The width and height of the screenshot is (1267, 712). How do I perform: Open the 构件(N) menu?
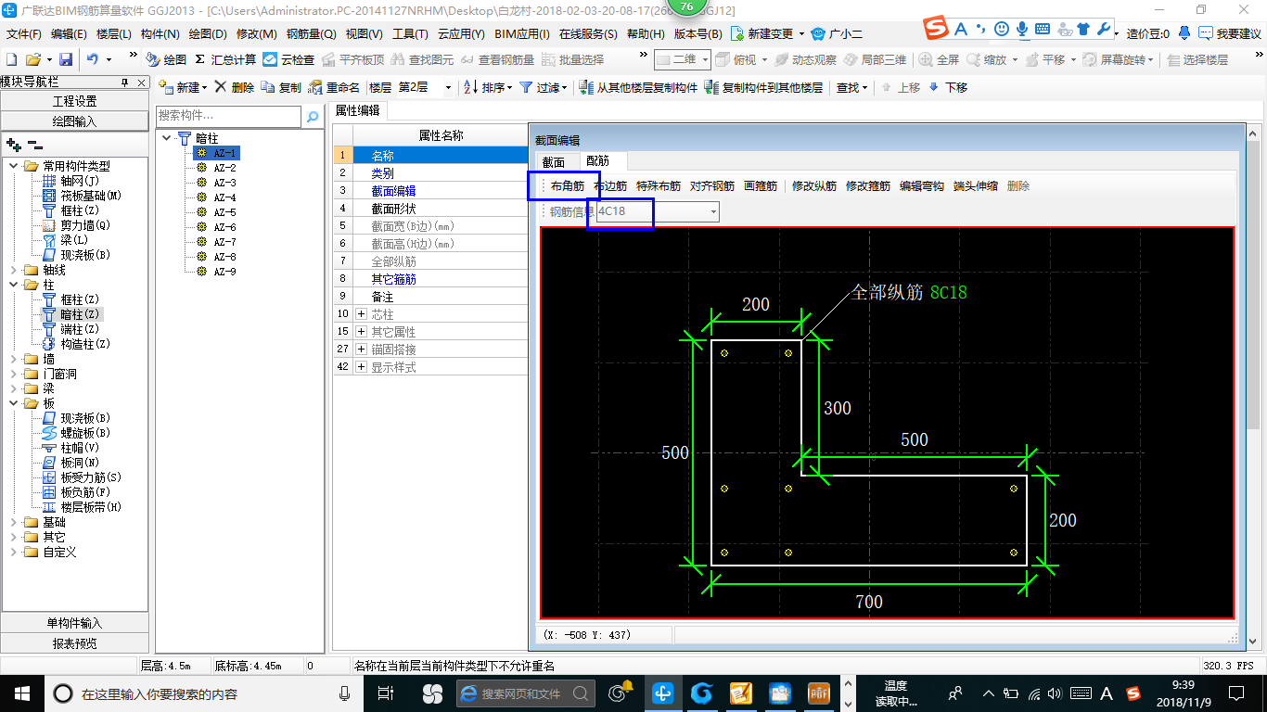(160, 33)
